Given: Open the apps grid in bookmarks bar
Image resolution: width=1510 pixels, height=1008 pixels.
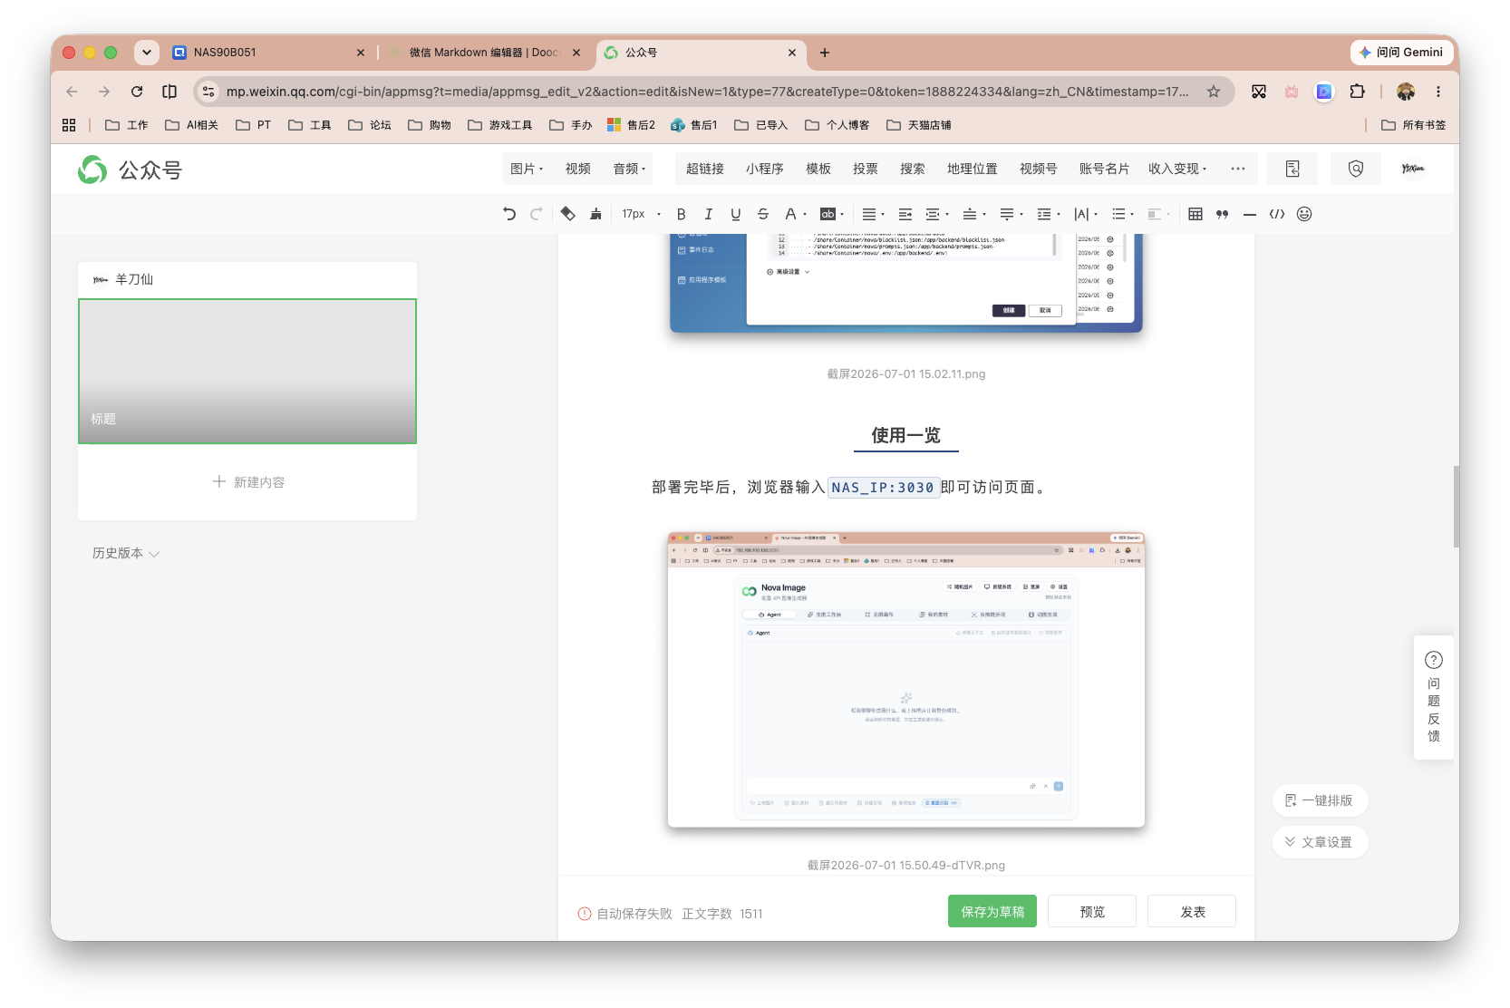Looking at the screenshot, I should tap(69, 125).
